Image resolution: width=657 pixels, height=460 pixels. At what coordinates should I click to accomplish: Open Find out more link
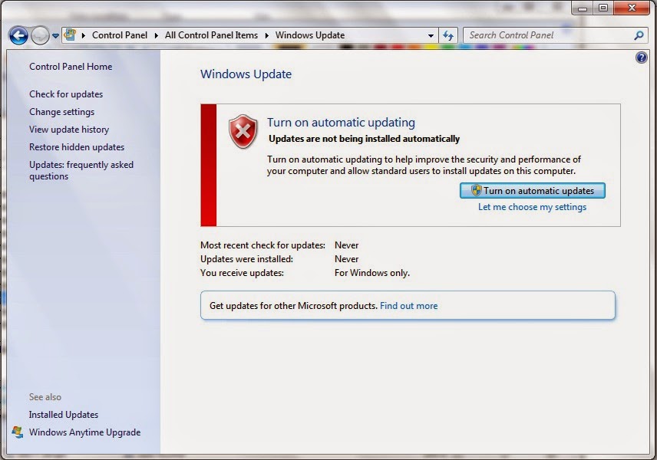tap(408, 306)
